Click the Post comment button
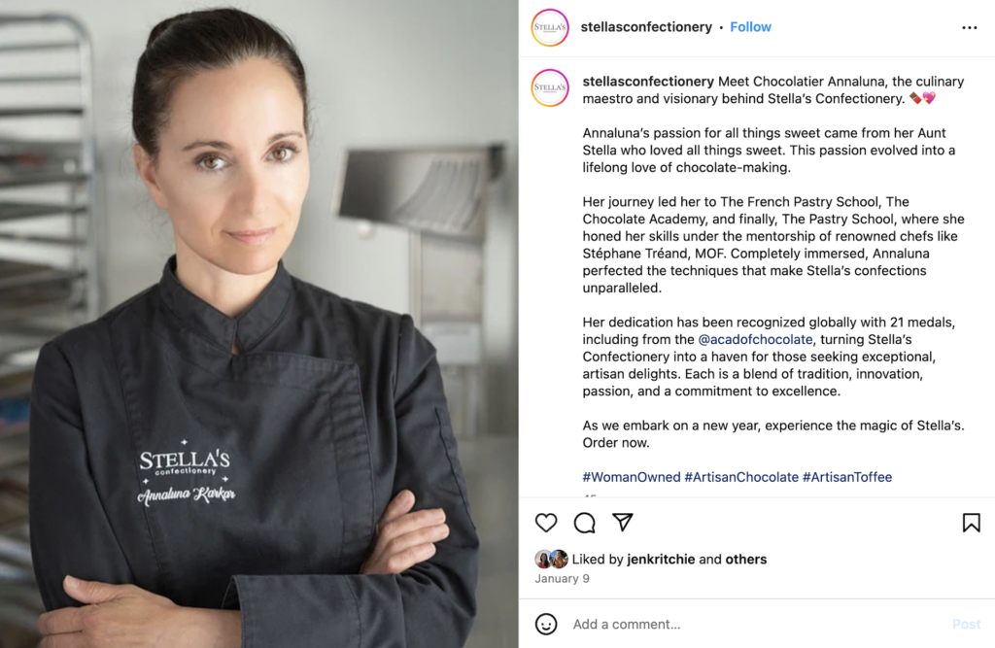The width and height of the screenshot is (995, 648). [x=967, y=624]
